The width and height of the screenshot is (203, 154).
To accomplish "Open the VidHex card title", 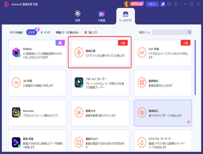I will tap(27, 49).
